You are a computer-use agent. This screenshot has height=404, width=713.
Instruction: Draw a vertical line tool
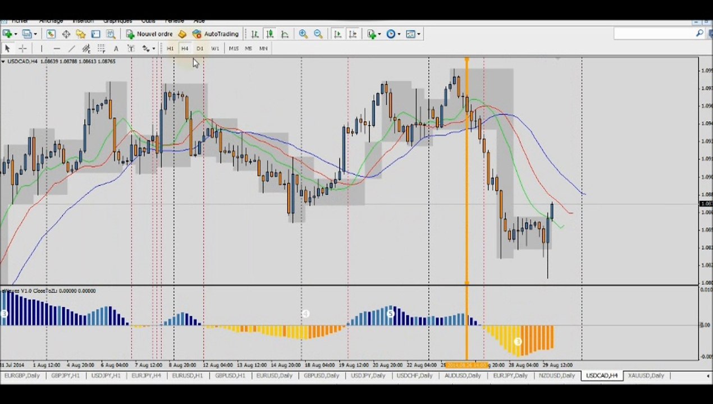coord(41,49)
